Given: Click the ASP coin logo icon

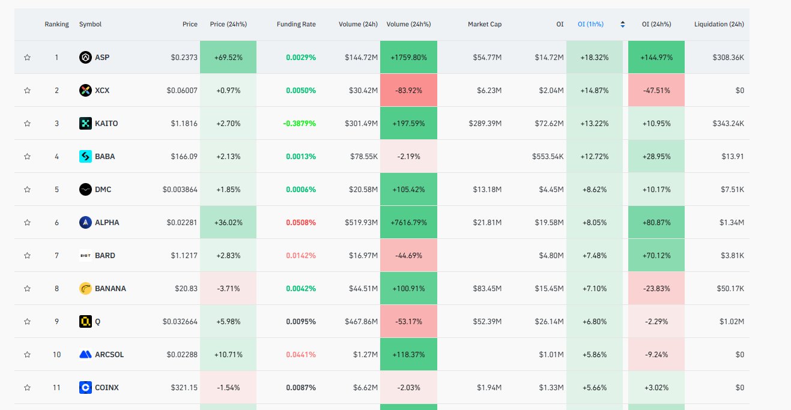Looking at the screenshot, I should (x=85, y=58).
